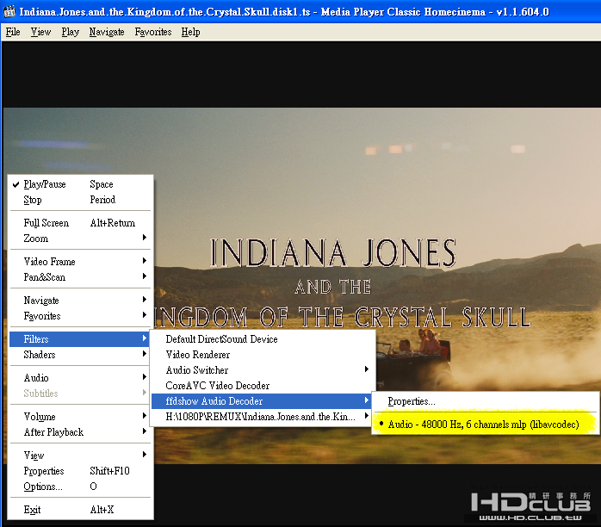Toggle the Play/Pause checked item

(x=80, y=184)
